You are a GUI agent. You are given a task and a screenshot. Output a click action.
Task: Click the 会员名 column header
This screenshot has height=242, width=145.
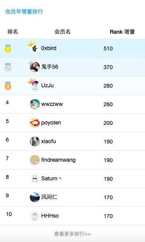click(63, 32)
